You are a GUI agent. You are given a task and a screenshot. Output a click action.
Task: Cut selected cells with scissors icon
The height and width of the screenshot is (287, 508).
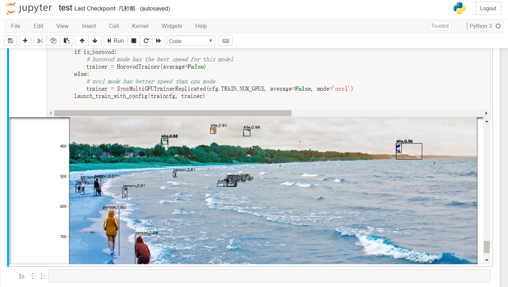point(40,41)
